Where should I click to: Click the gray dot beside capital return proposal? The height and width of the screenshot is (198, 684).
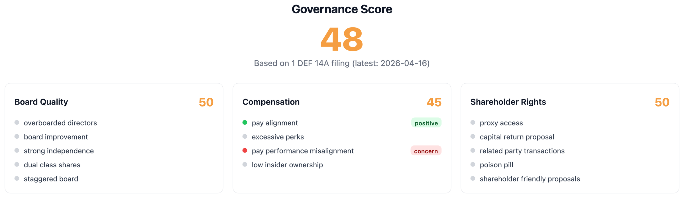tap(473, 136)
